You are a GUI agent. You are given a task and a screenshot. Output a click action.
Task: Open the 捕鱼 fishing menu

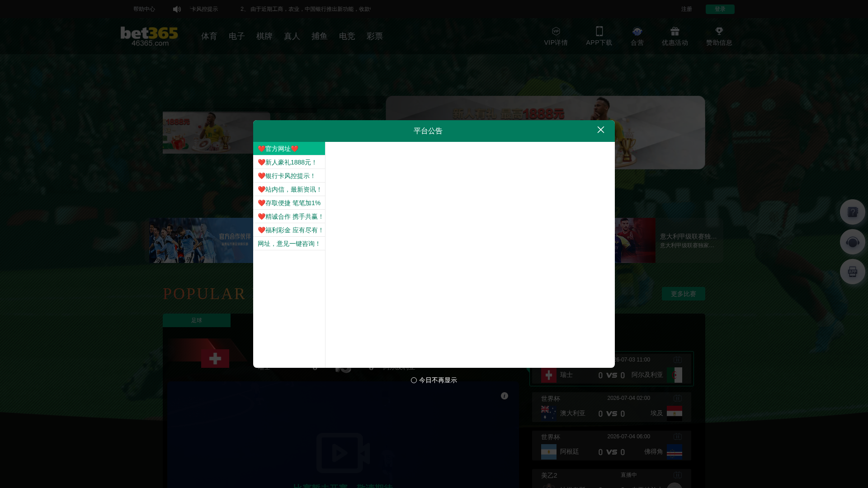coord(319,36)
